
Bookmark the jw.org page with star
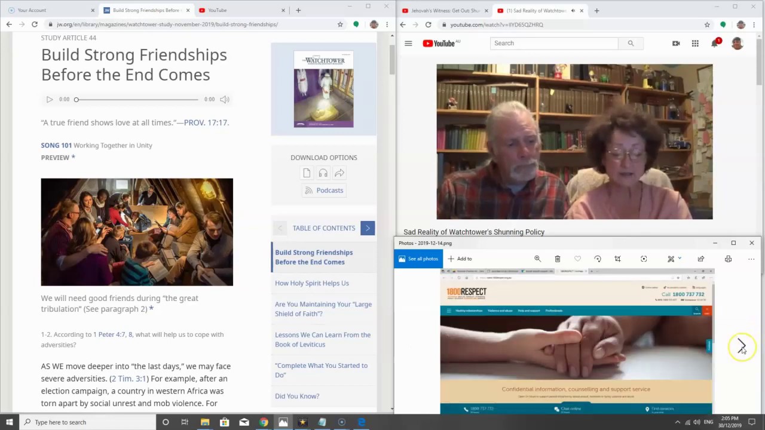(x=340, y=24)
